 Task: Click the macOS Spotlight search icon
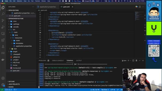128,1
